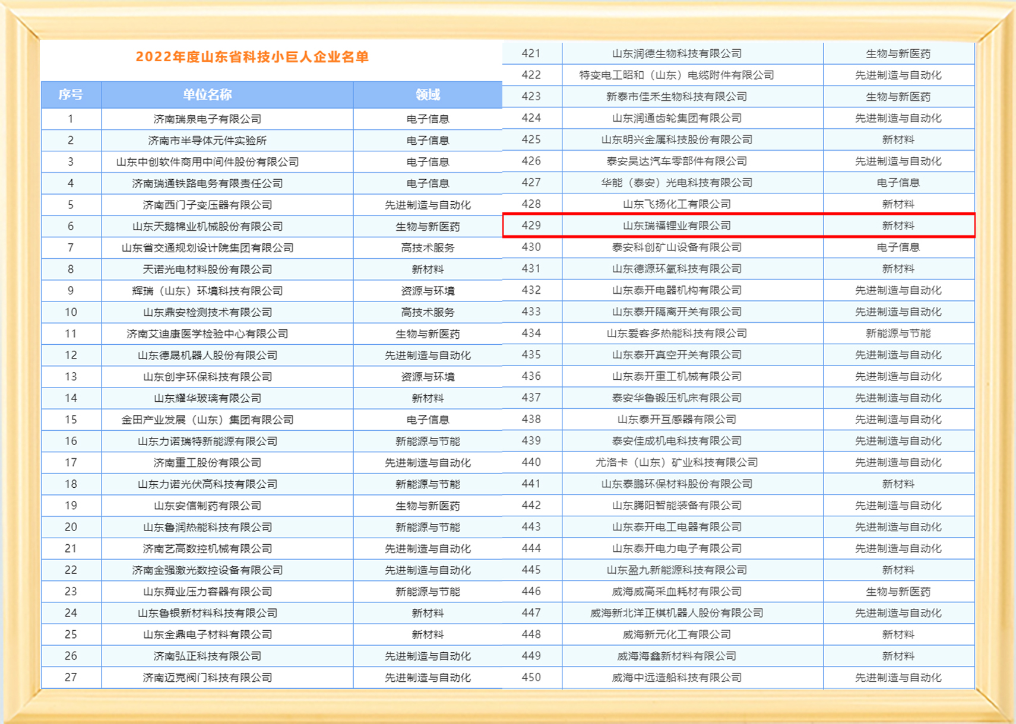Select the 领域 column header
This screenshot has width=1016, height=724.
point(428,95)
